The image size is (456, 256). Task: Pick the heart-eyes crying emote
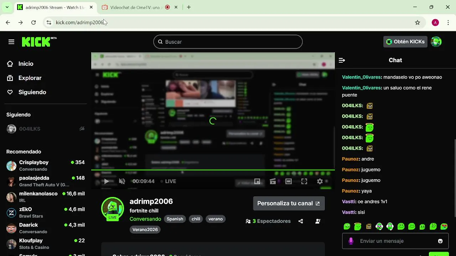pyautogui.click(x=444, y=226)
